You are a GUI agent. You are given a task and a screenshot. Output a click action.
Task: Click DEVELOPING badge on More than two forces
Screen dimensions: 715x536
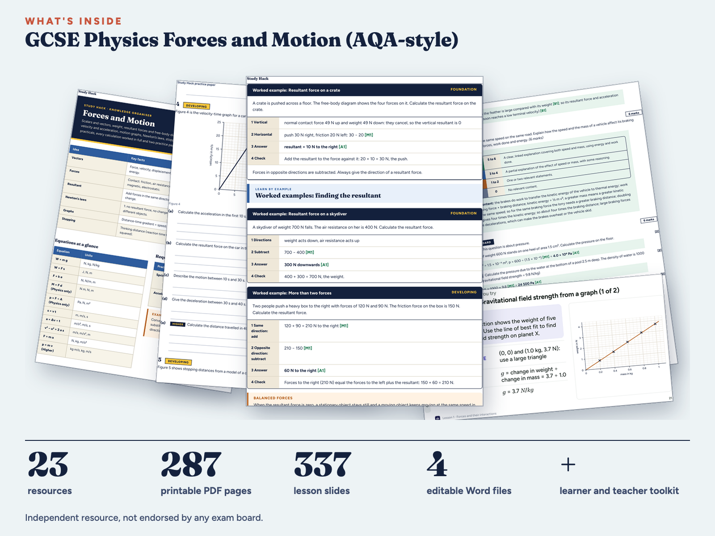(x=464, y=292)
